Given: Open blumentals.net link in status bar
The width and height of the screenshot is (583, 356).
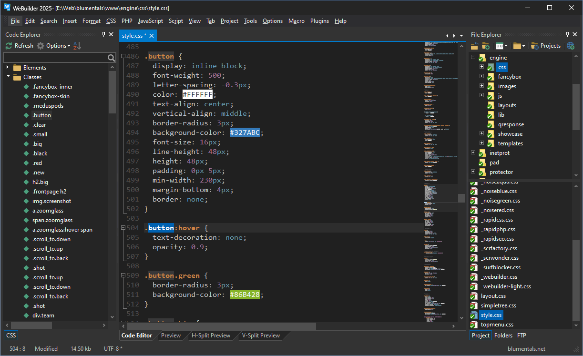Looking at the screenshot, I should [x=527, y=348].
